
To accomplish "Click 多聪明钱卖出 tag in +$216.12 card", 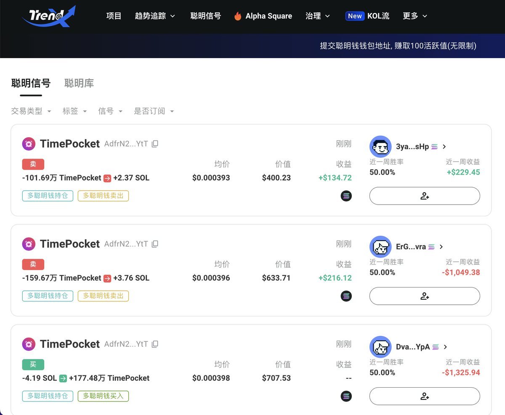I will click(x=103, y=296).
